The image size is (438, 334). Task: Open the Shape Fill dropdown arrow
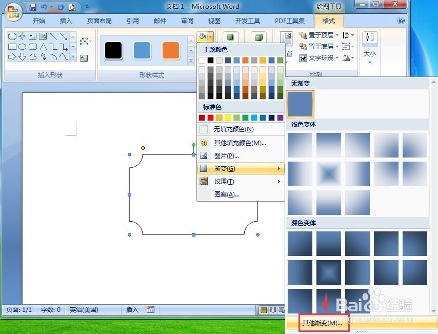pyautogui.click(x=209, y=36)
